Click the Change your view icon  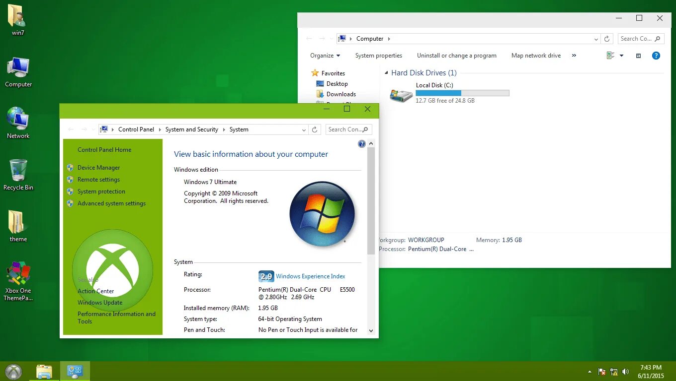[x=611, y=56]
